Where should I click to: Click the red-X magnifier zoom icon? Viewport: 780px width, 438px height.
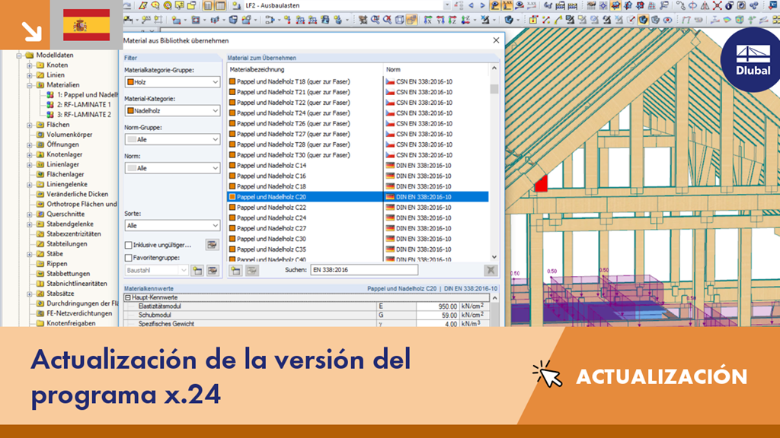click(x=387, y=20)
